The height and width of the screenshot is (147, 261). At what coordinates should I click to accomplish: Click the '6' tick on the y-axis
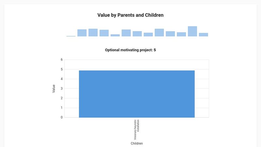click(61, 60)
